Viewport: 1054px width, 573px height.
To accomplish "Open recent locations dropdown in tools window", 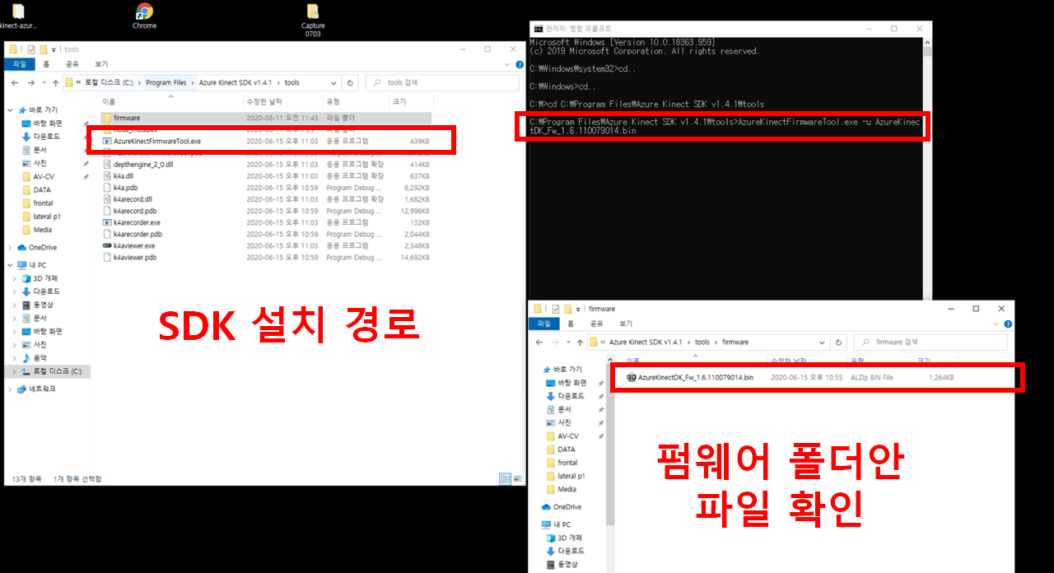I will tap(44, 82).
